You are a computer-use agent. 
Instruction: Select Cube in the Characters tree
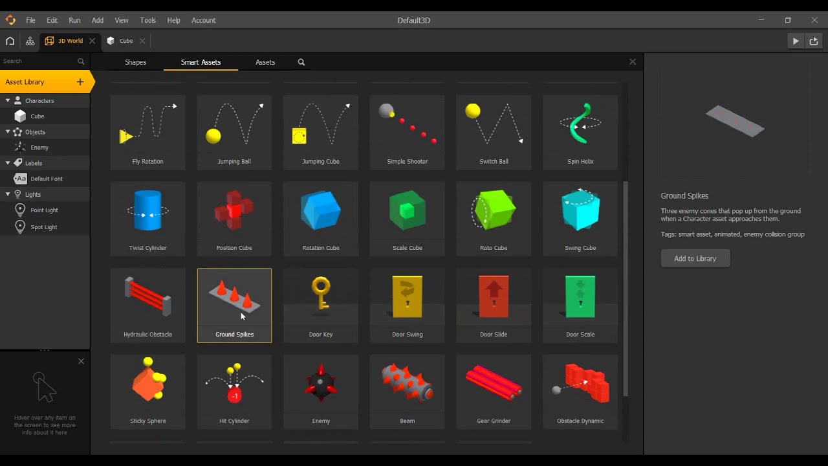click(45, 116)
